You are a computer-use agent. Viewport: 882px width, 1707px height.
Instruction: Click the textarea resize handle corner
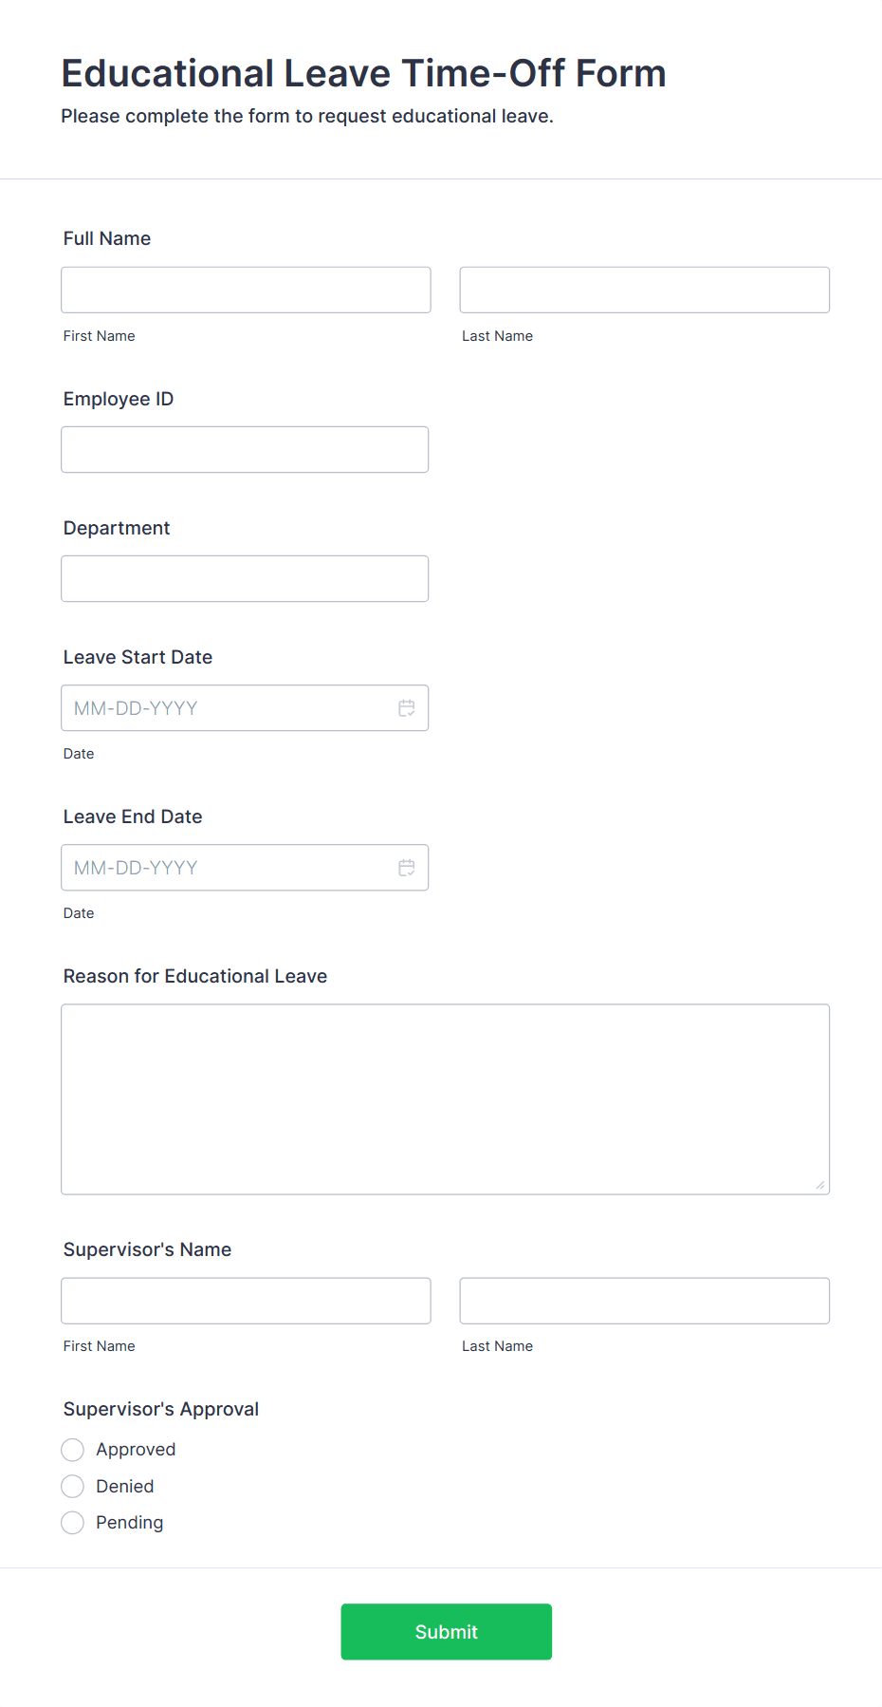pos(820,1185)
